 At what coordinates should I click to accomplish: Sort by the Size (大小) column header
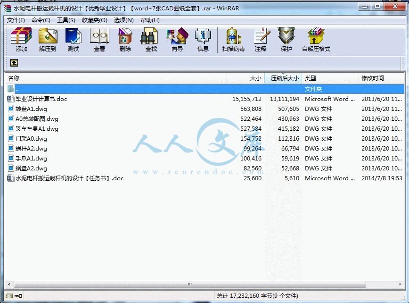(245, 78)
